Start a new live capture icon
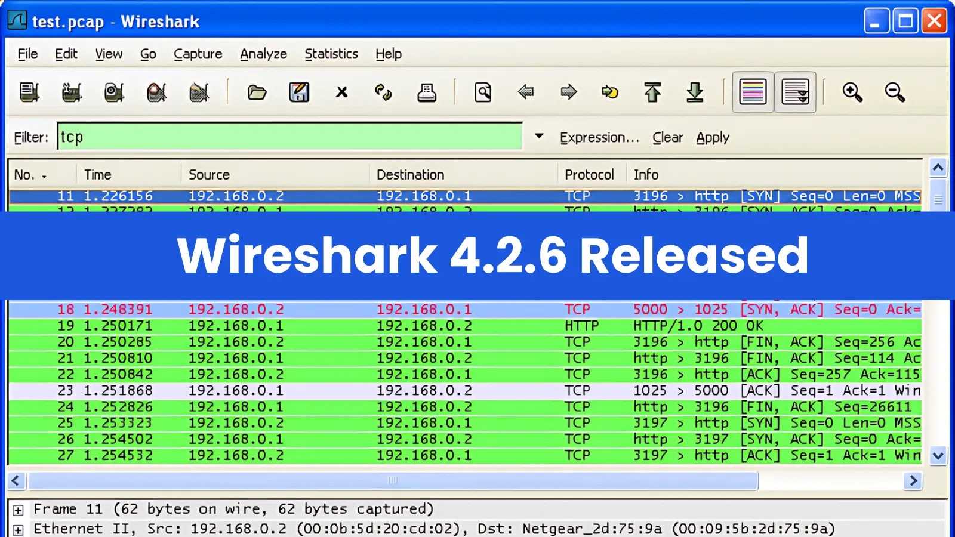Image resolution: width=955 pixels, height=537 pixels. (x=114, y=92)
